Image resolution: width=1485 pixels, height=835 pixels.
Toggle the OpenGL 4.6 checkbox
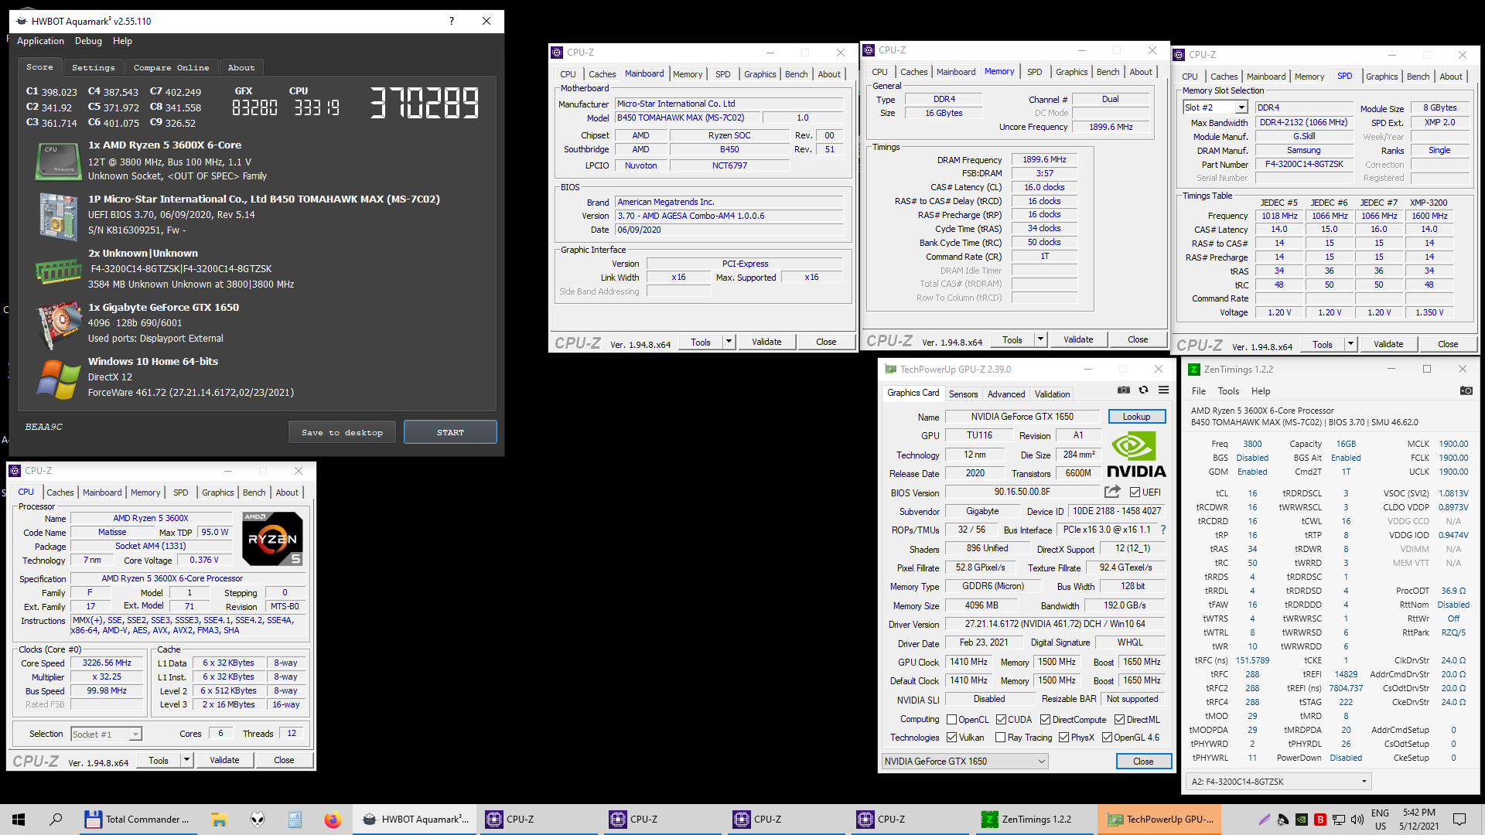1107,738
